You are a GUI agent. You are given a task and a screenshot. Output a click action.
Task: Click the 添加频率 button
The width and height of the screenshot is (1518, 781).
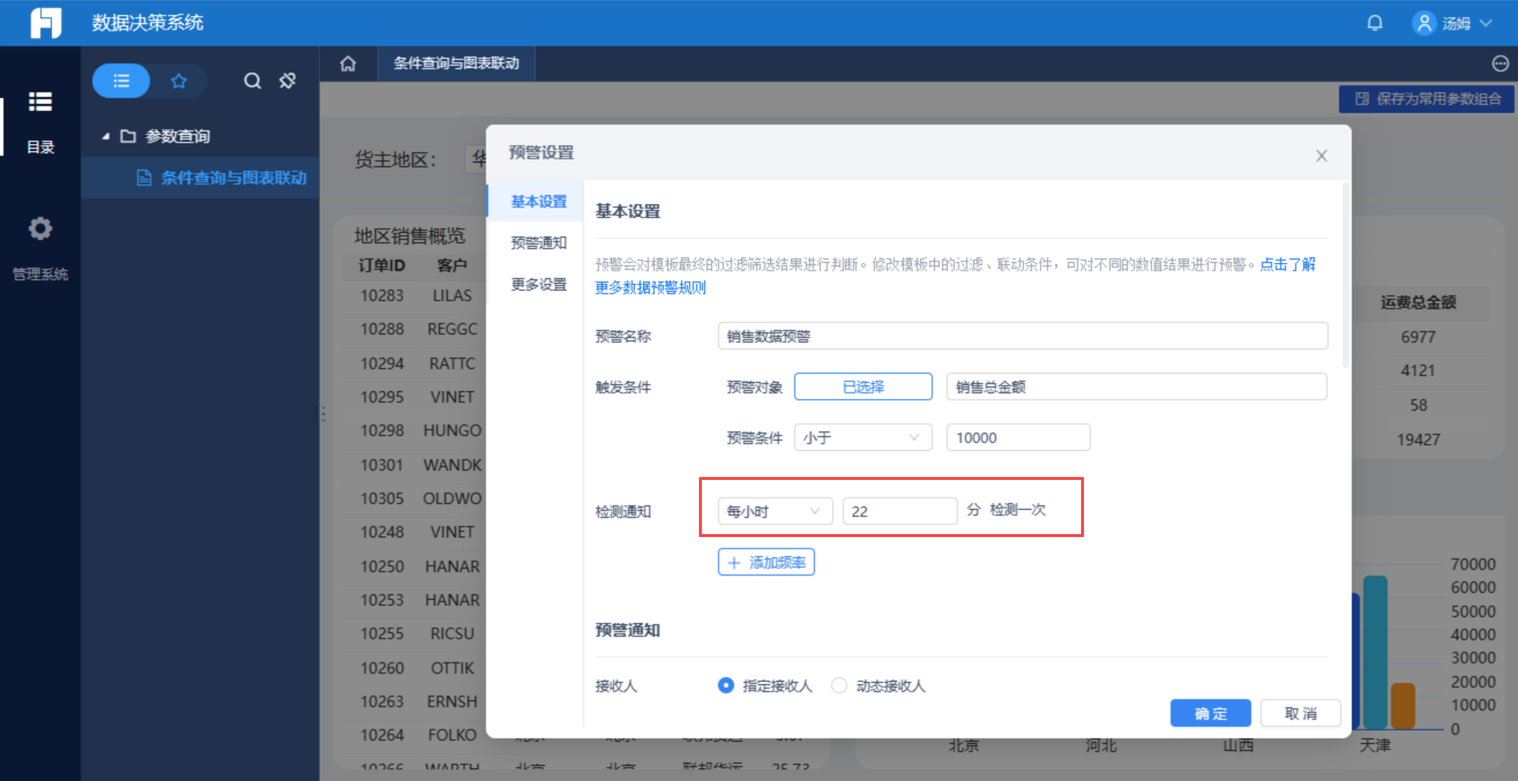765,562
